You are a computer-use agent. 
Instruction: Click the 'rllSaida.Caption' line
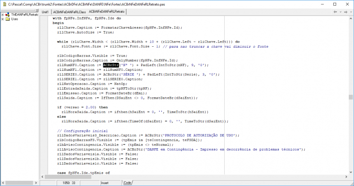127,98
